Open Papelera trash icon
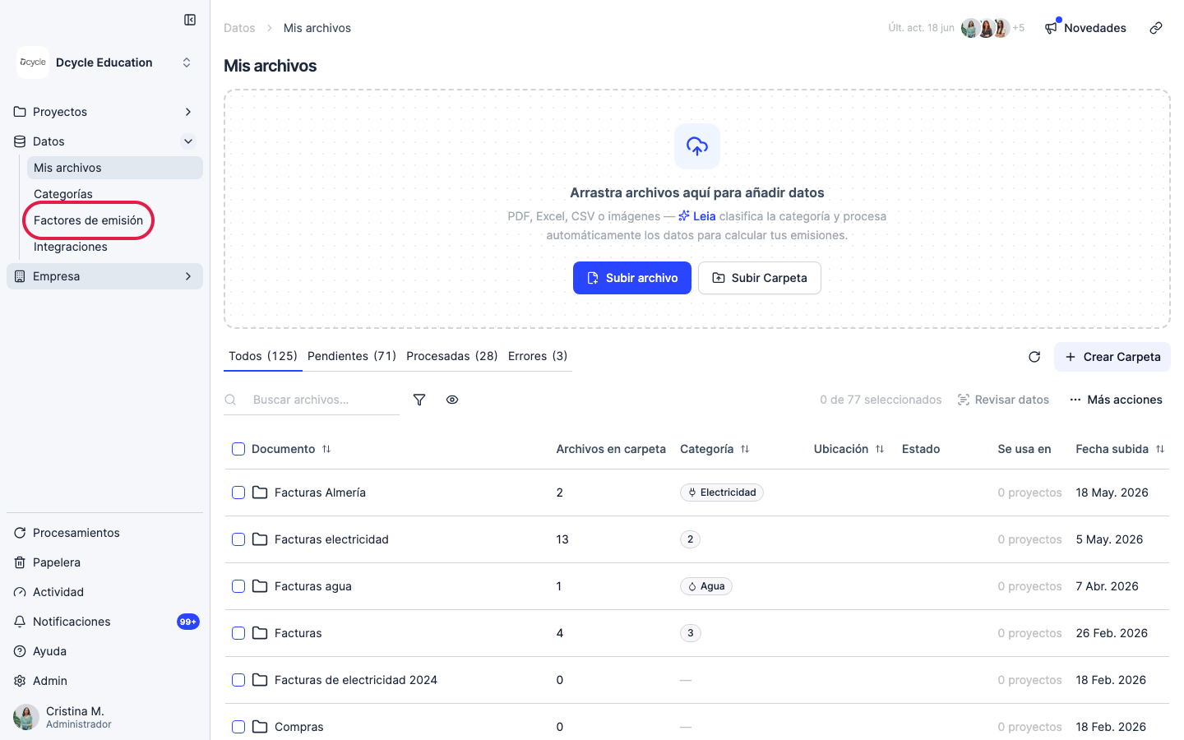 point(20,562)
